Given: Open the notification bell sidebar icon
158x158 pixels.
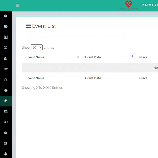Looking at the screenshot, I should point(5,154).
